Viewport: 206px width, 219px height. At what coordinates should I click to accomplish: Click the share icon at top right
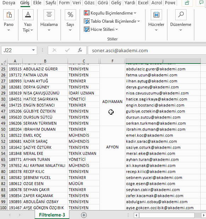187,3
